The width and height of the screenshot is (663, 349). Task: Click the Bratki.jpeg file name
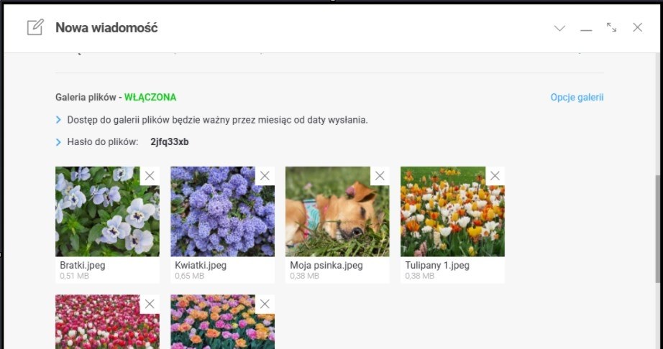(83, 266)
